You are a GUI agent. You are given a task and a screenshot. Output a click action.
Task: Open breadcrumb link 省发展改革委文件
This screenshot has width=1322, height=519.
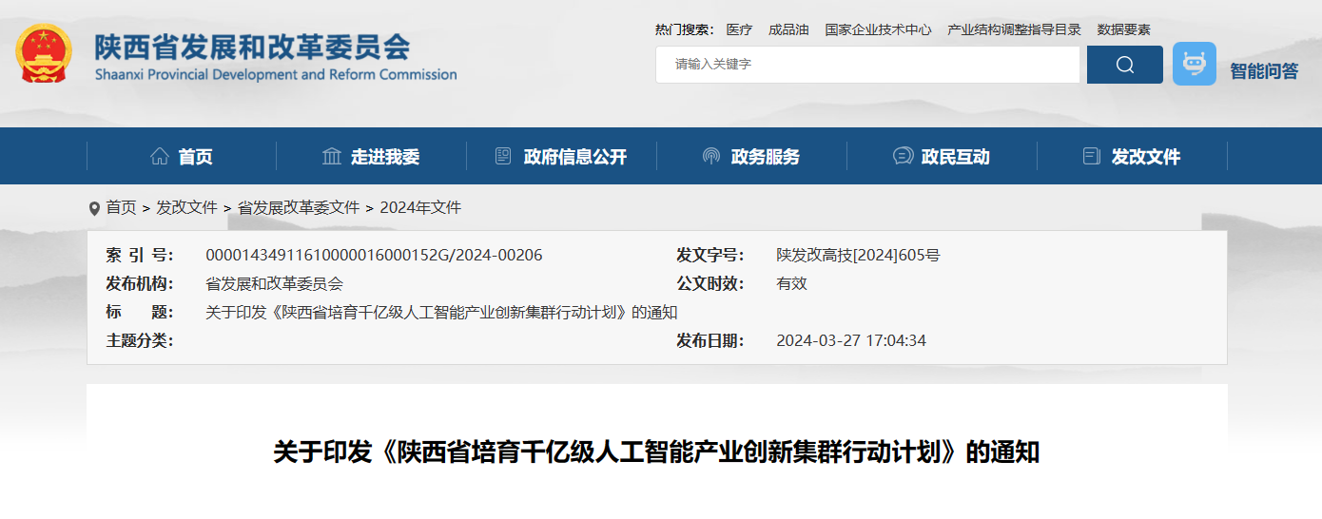[299, 207]
